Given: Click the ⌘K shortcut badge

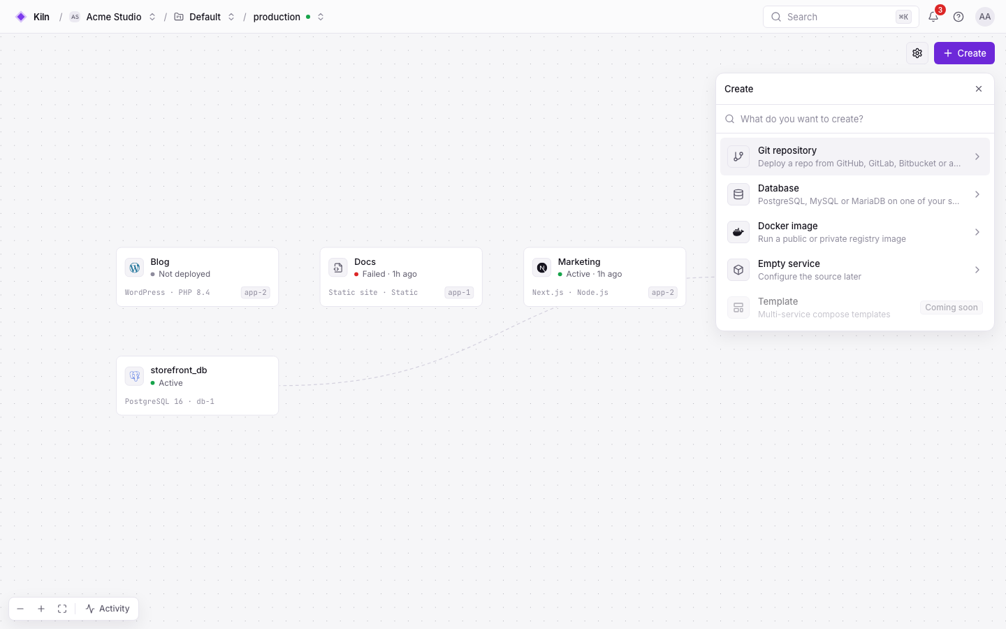Looking at the screenshot, I should point(903,17).
